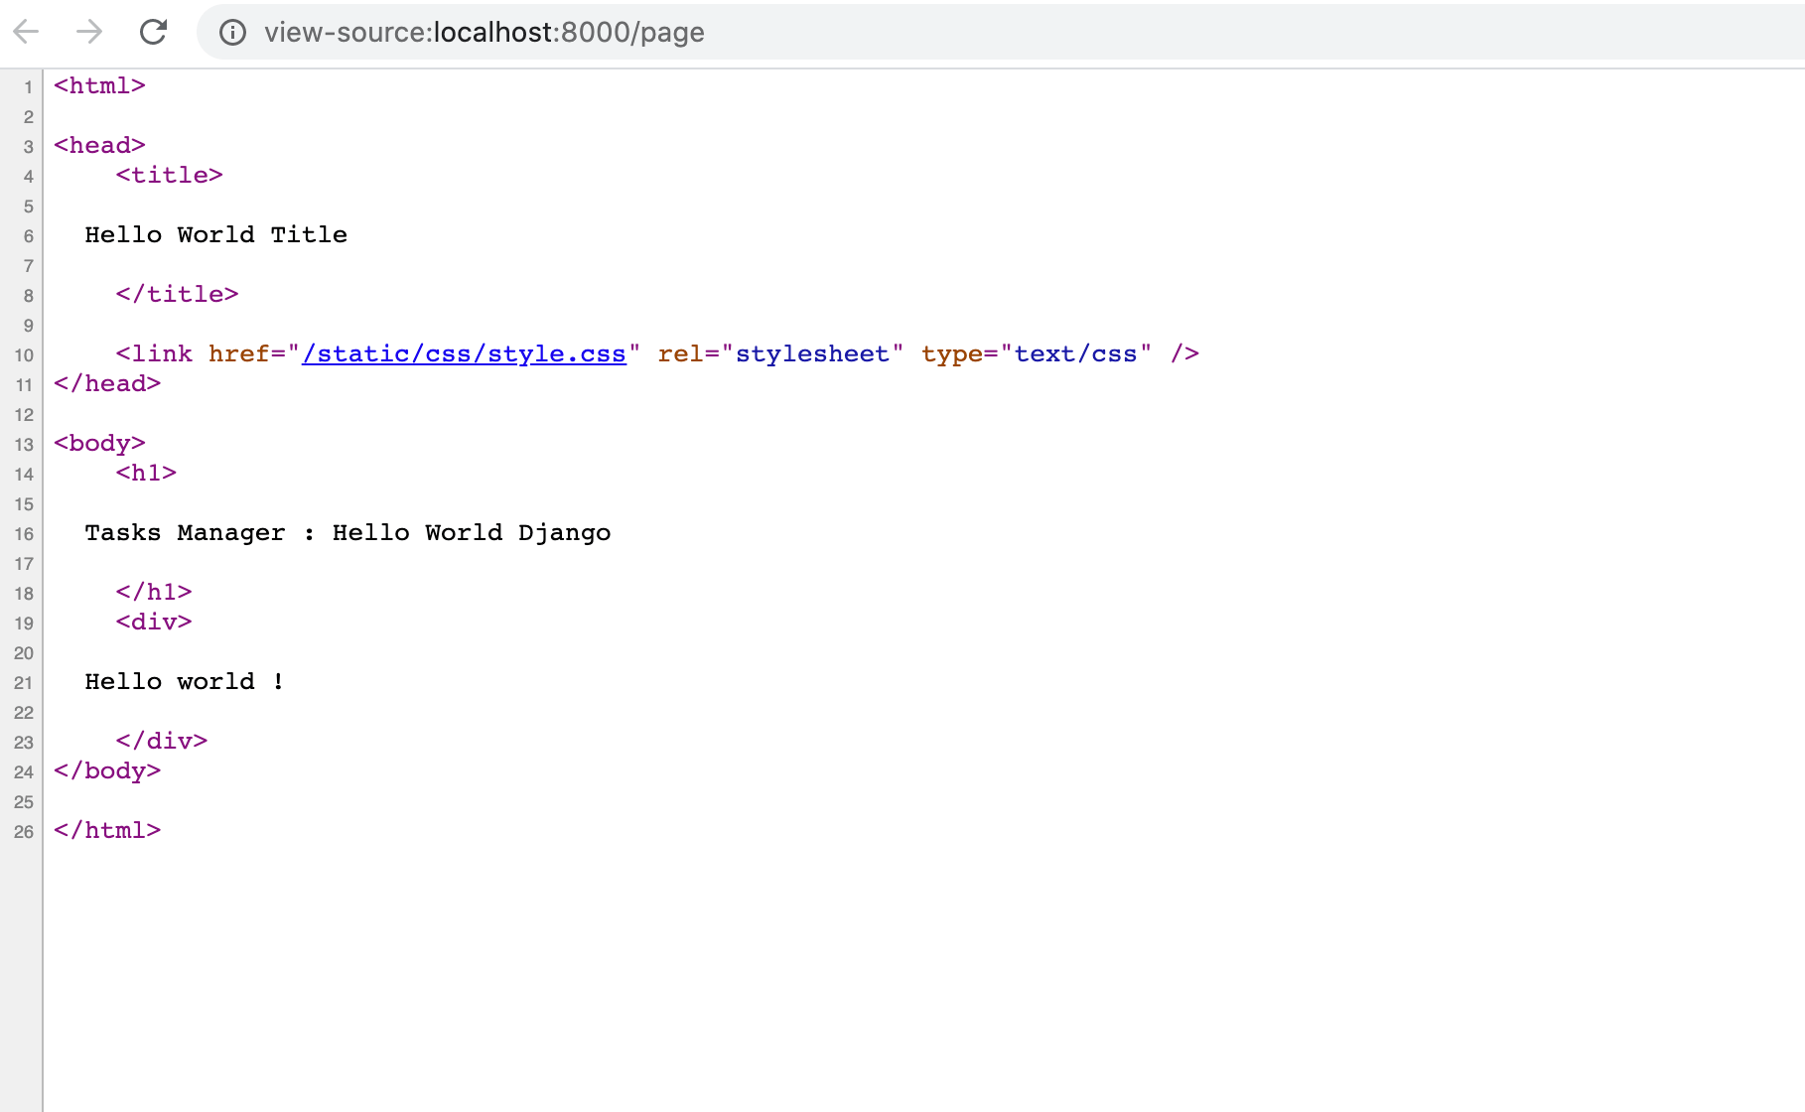Select the text Hello World Title
Image resolution: width=1805 pixels, height=1112 pixels.
(214, 234)
